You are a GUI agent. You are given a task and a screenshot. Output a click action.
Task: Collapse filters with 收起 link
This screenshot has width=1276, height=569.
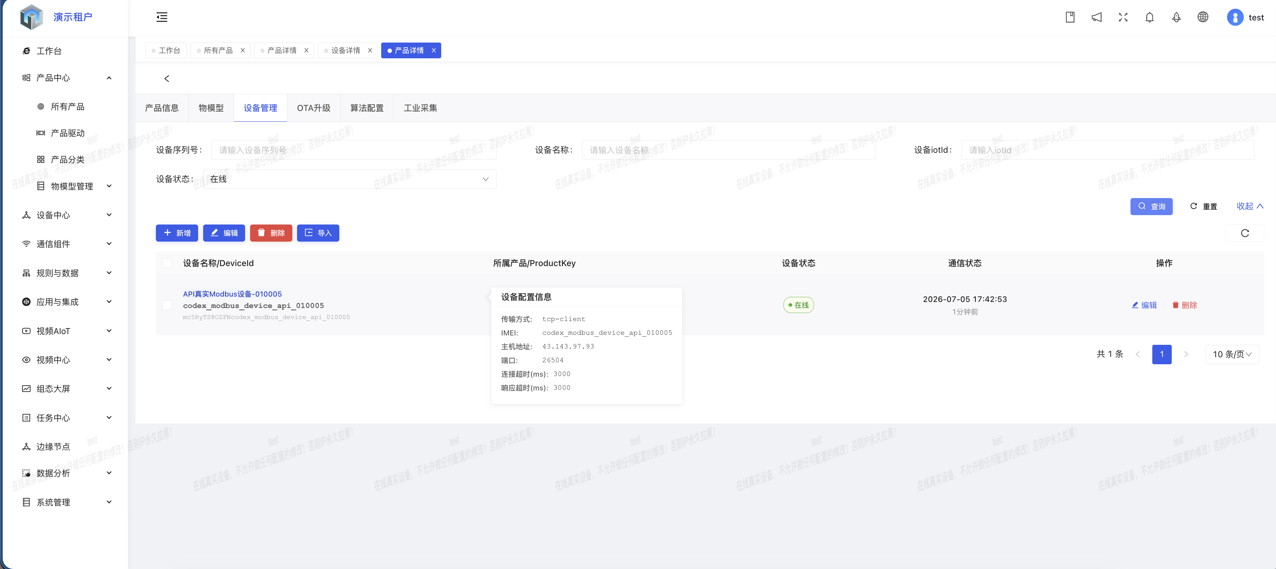(1250, 206)
